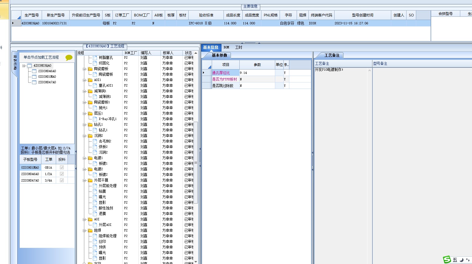This screenshot has height=264, width=472.
Task: Collapse the 外层干膜 process group
Action: (x=84, y=180)
